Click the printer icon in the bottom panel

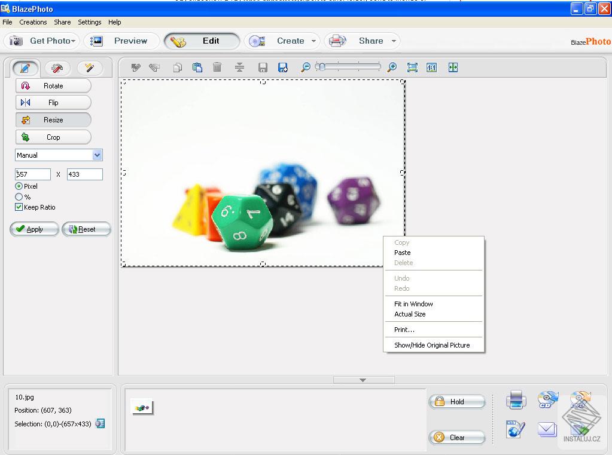click(x=516, y=399)
